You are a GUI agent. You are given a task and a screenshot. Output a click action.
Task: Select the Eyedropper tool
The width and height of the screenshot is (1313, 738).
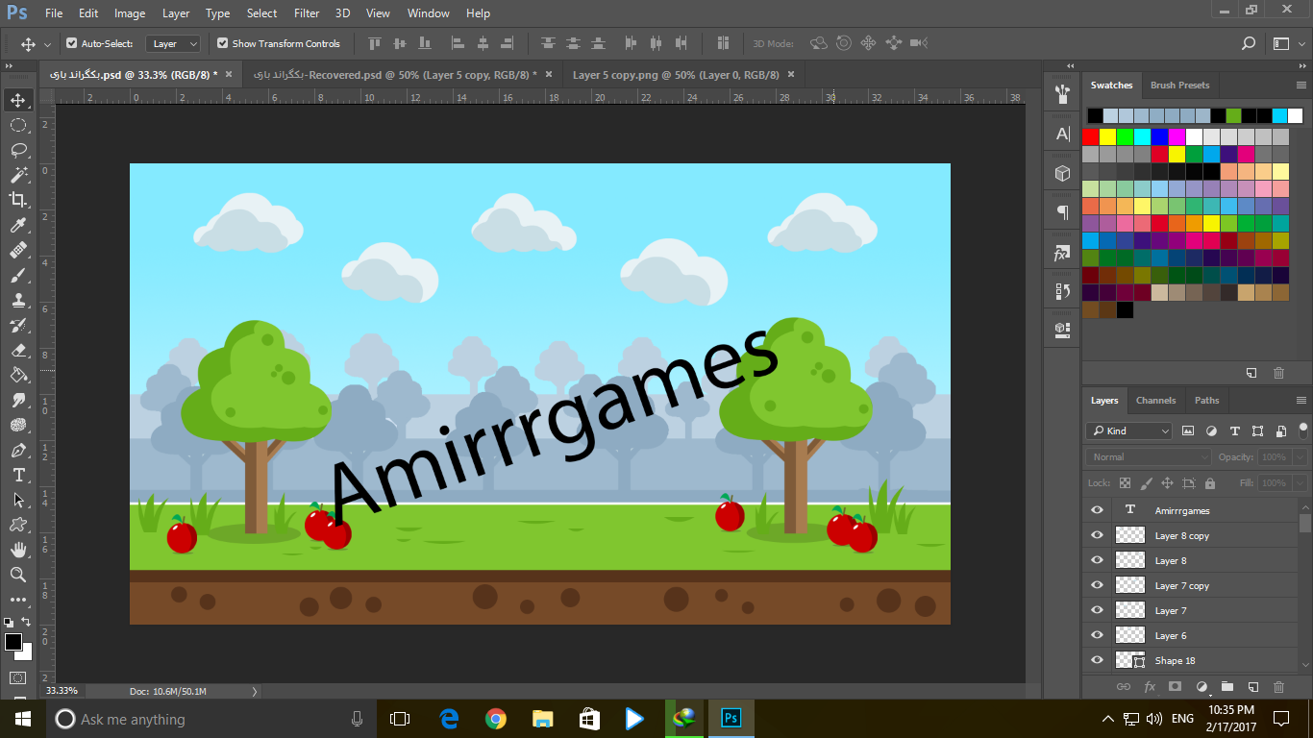pyautogui.click(x=18, y=225)
